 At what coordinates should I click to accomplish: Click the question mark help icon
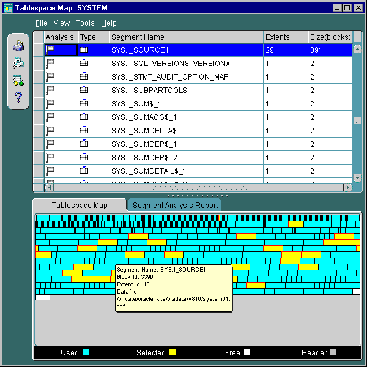tap(18, 97)
